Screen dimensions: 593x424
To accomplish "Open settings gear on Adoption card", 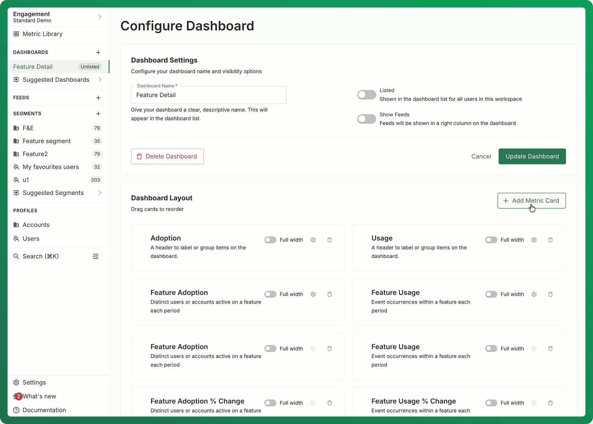I will [x=313, y=240].
